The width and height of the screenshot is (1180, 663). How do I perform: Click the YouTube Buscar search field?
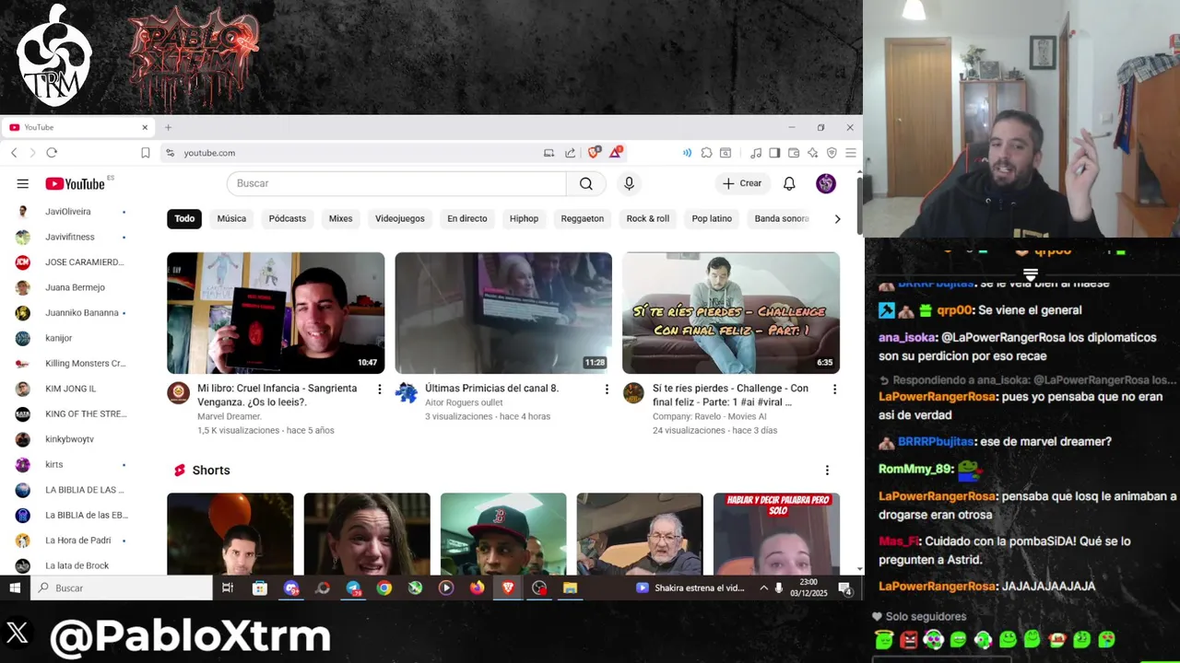[x=396, y=183]
